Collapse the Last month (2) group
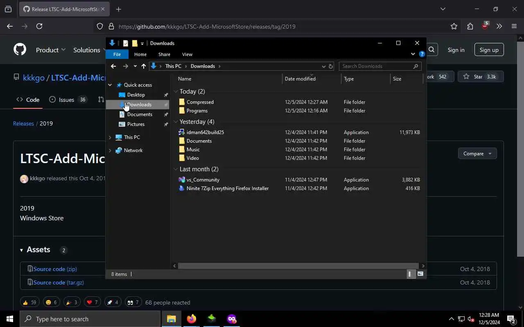 tap(176, 169)
